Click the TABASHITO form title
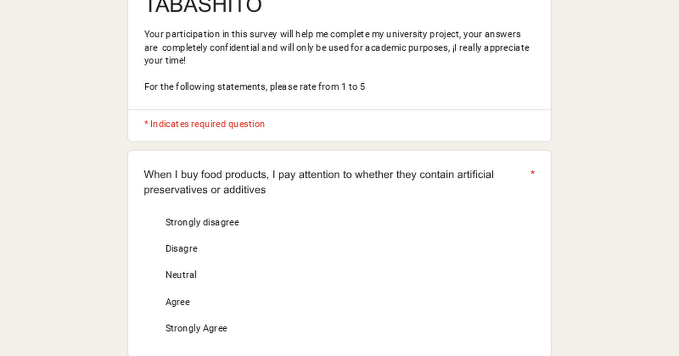679x356 pixels. (x=203, y=7)
